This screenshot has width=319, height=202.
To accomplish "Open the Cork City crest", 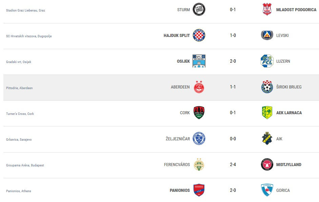I will [x=199, y=113].
